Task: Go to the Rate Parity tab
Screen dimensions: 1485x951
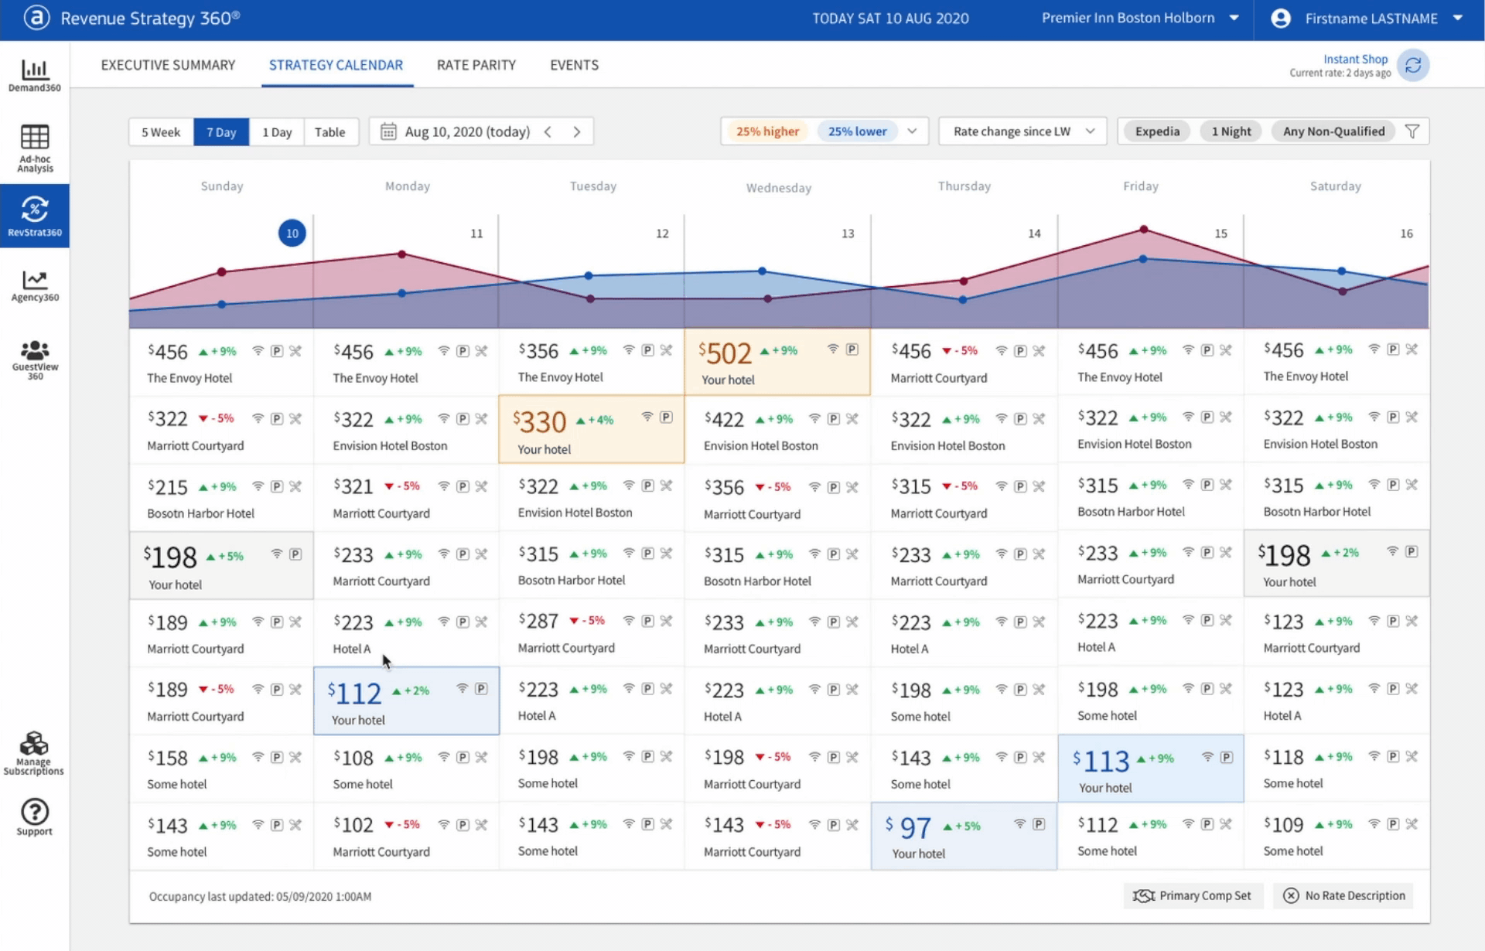Action: 476,65
